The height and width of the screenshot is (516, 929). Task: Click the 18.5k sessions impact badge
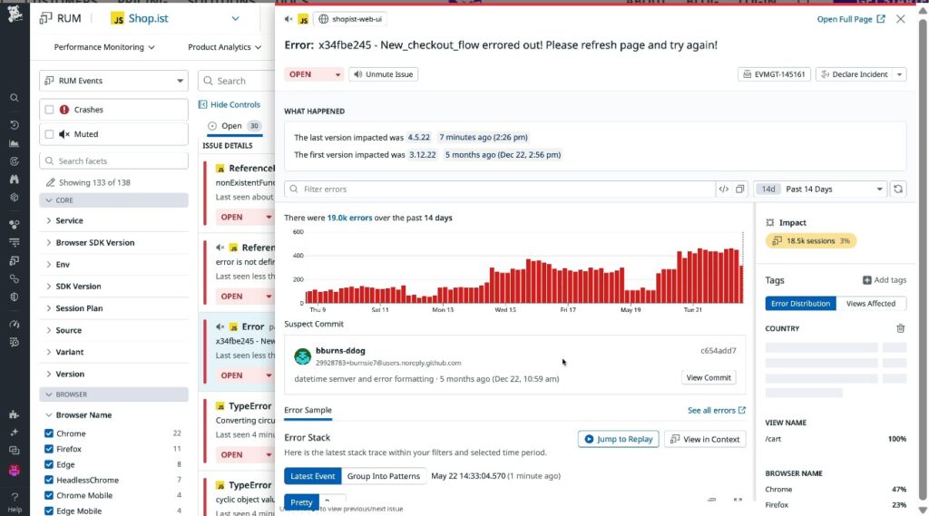point(811,240)
